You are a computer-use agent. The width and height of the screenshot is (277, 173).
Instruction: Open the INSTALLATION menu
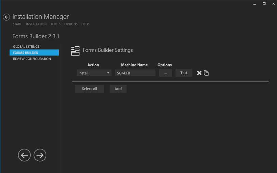[36, 24]
